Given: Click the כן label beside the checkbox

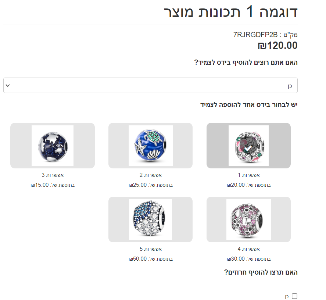Looking at the screenshot, I should (x=287, y=296).
